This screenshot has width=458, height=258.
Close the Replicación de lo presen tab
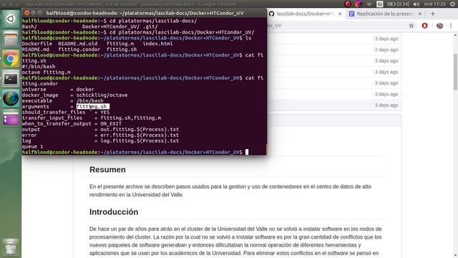(420, 14)
